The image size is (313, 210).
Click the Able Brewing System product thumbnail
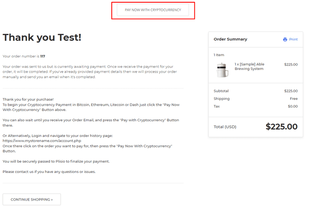point(222,70)
